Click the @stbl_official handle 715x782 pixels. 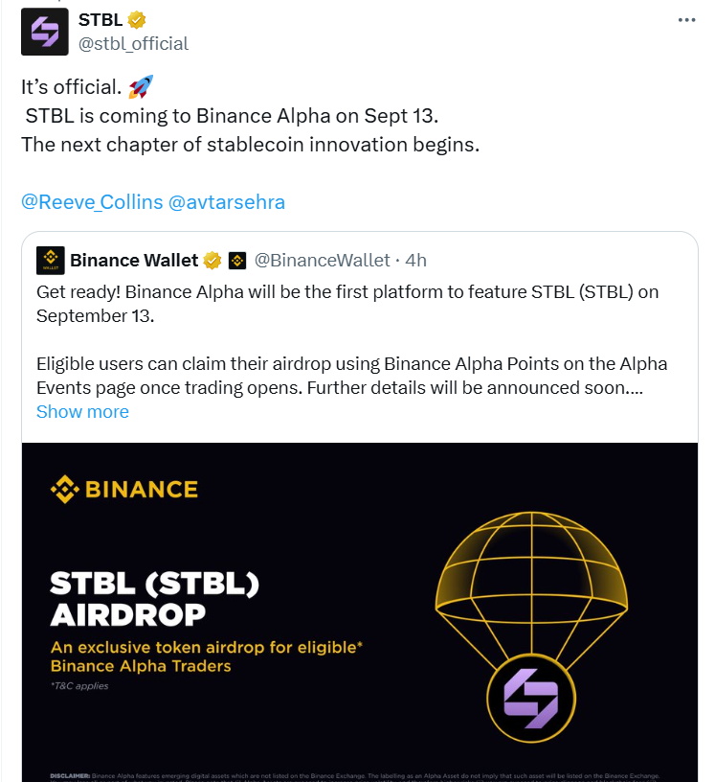(x=133, y=43)
